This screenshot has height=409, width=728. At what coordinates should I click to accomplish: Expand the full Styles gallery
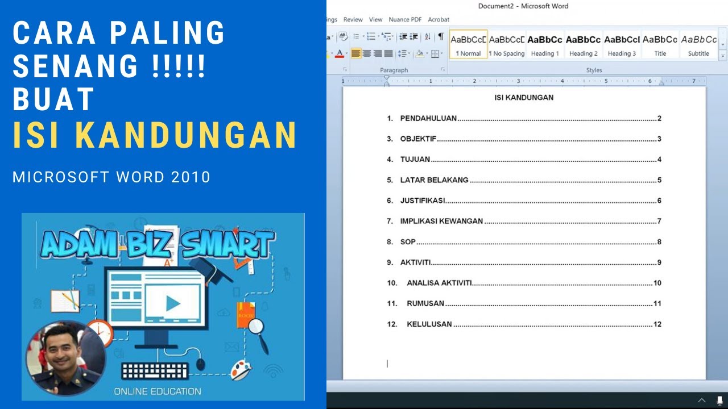(x=723, y=56)
